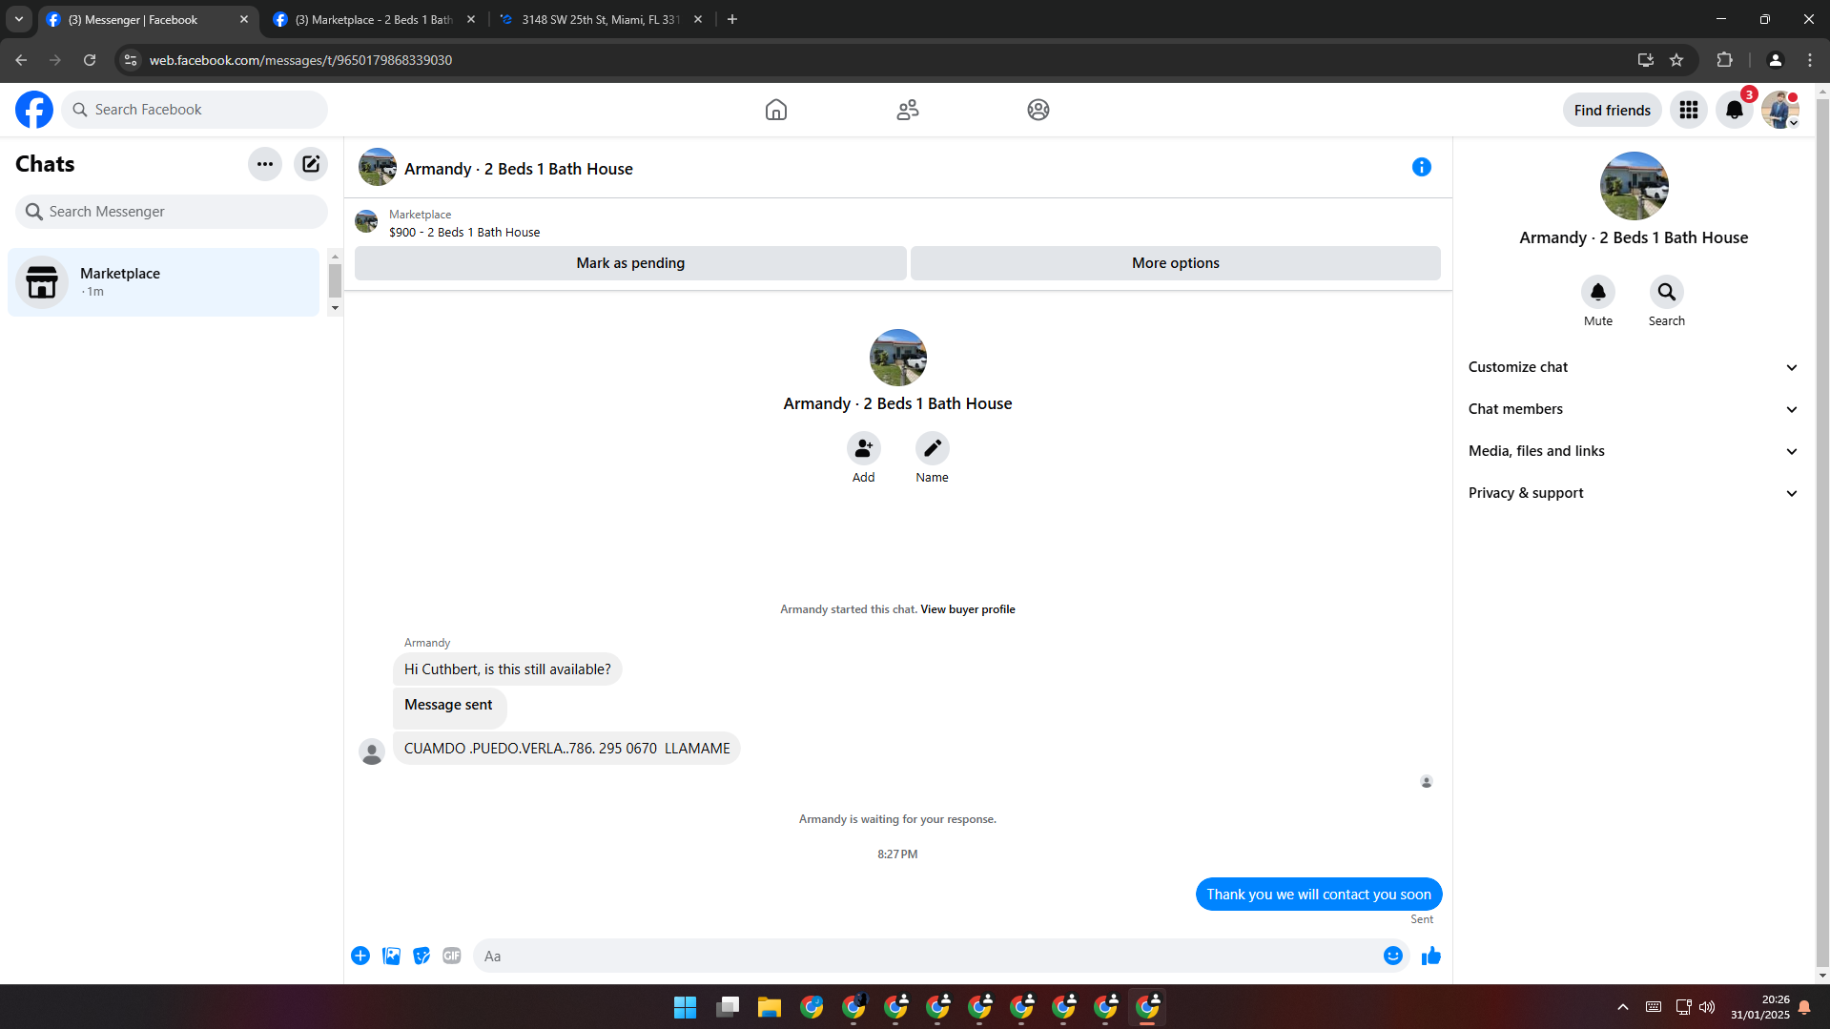The image size is (1830, 1029).
Task: Open chat options three-dot menu
Action: point(265,164)
